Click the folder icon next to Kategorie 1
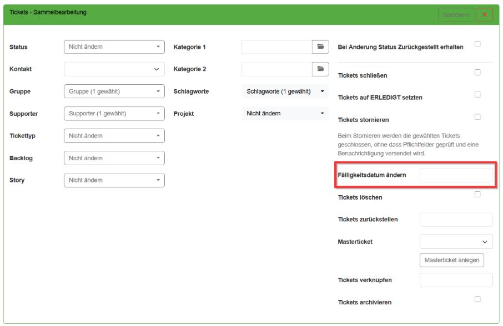 pyautogui.click(x=320, y=47)
